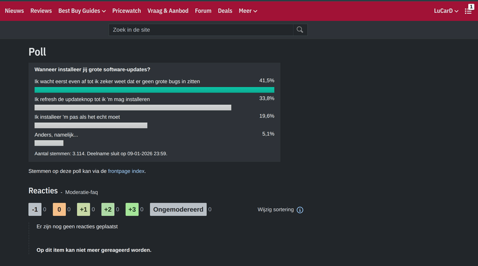Toggle the +1 score filter

[x=84, y=209]
